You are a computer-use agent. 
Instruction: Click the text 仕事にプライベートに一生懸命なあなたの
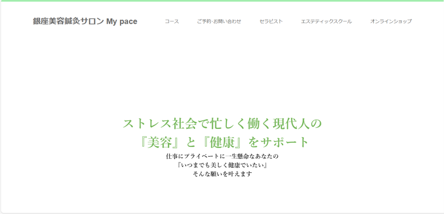[x=222, y=156]
